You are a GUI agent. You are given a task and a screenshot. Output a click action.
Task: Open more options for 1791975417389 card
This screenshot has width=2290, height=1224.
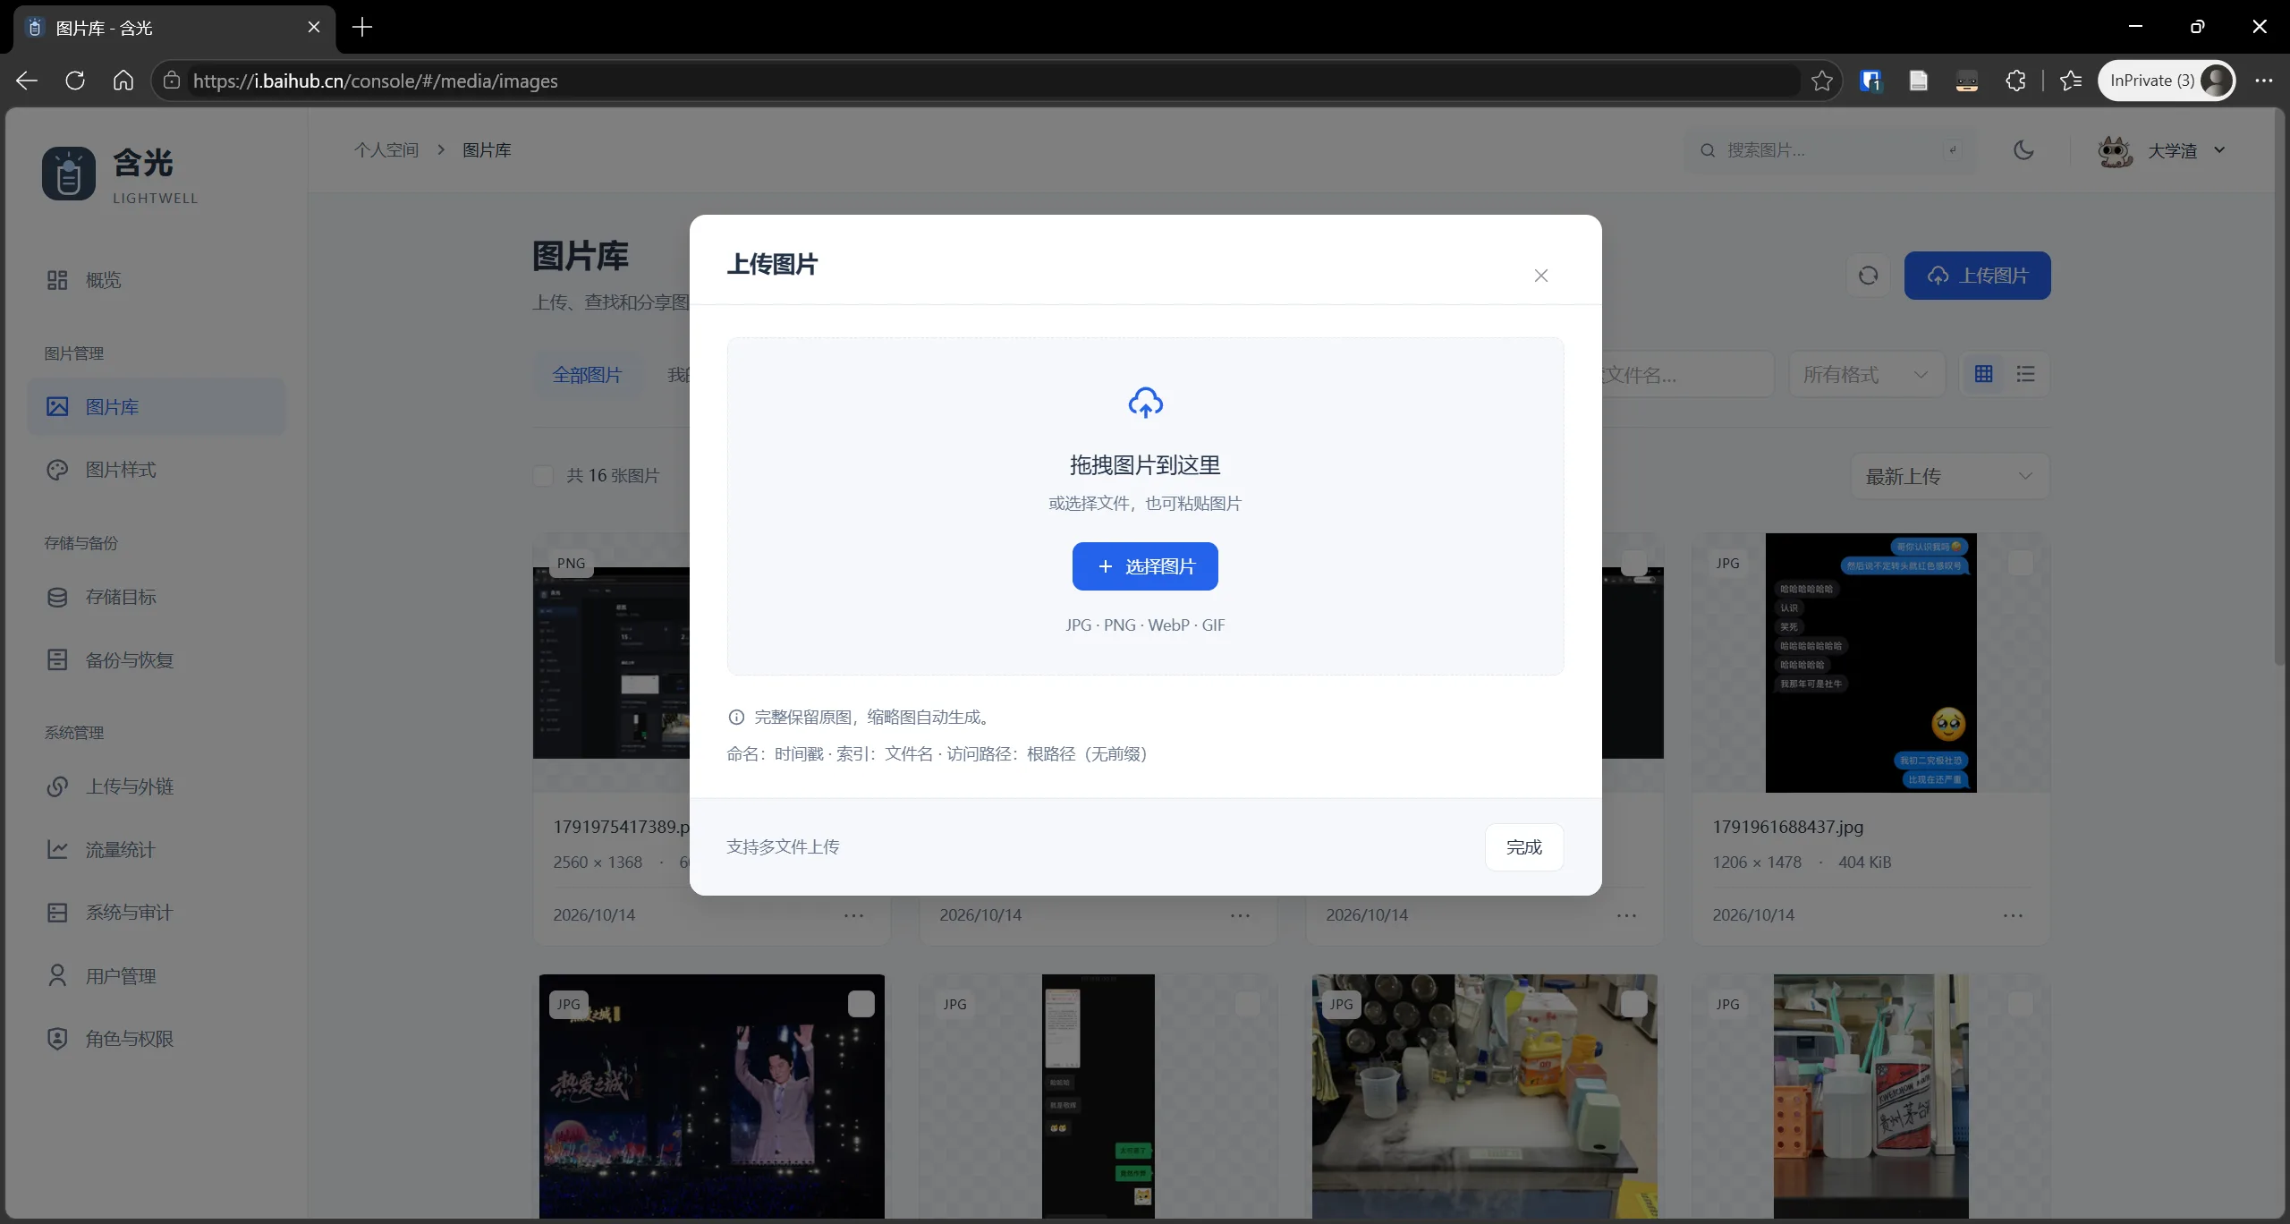click(x=853, y=915)
